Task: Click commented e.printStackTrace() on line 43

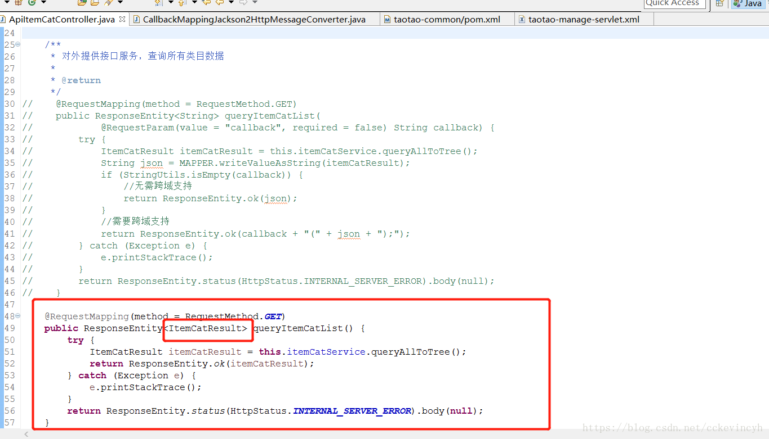Action: coord(157,257)
